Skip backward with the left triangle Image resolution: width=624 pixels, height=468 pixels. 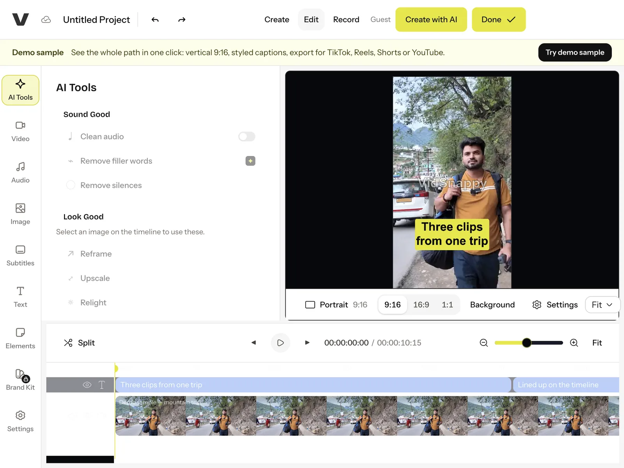tap(254, 343)
